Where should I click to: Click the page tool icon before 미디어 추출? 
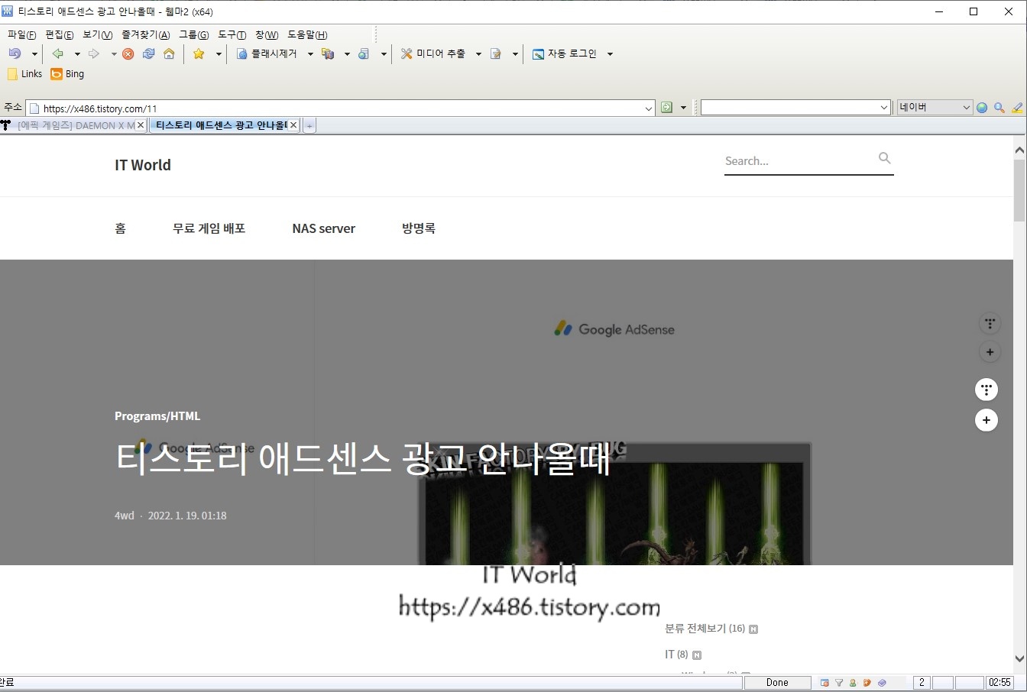364,53
